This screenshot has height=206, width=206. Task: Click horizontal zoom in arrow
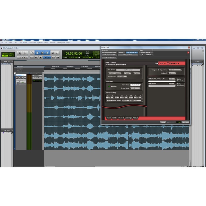pos(27,53)
